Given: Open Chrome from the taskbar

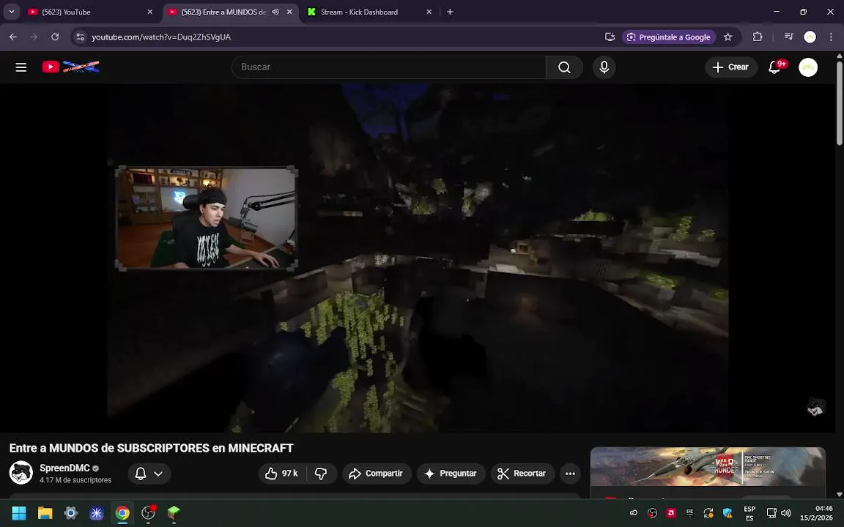Looking at the screenshot, I should coord(122,513).
